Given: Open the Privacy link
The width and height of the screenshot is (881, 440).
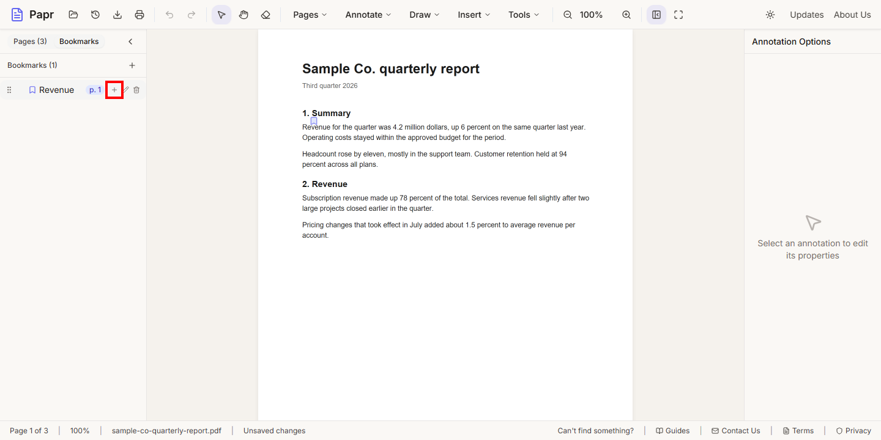Looking at the screenshot, I should coord(853,431).
